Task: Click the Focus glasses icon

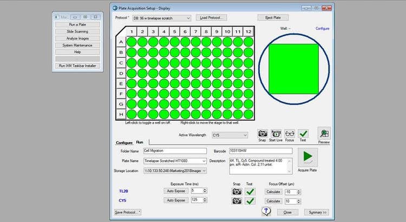Action: tap(290, 134)
